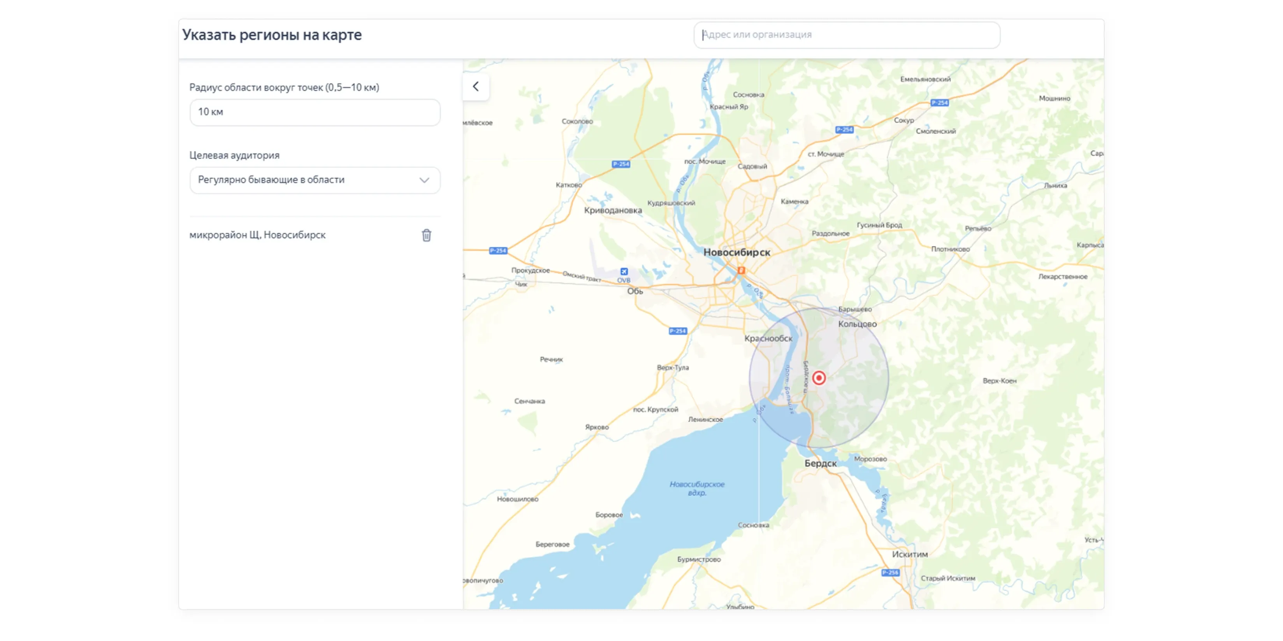The height and width of the screenshot is (641, 1283).
Task: Click the OVB airport icon on map
Action: pyautogui.click(x=624, y=272)
